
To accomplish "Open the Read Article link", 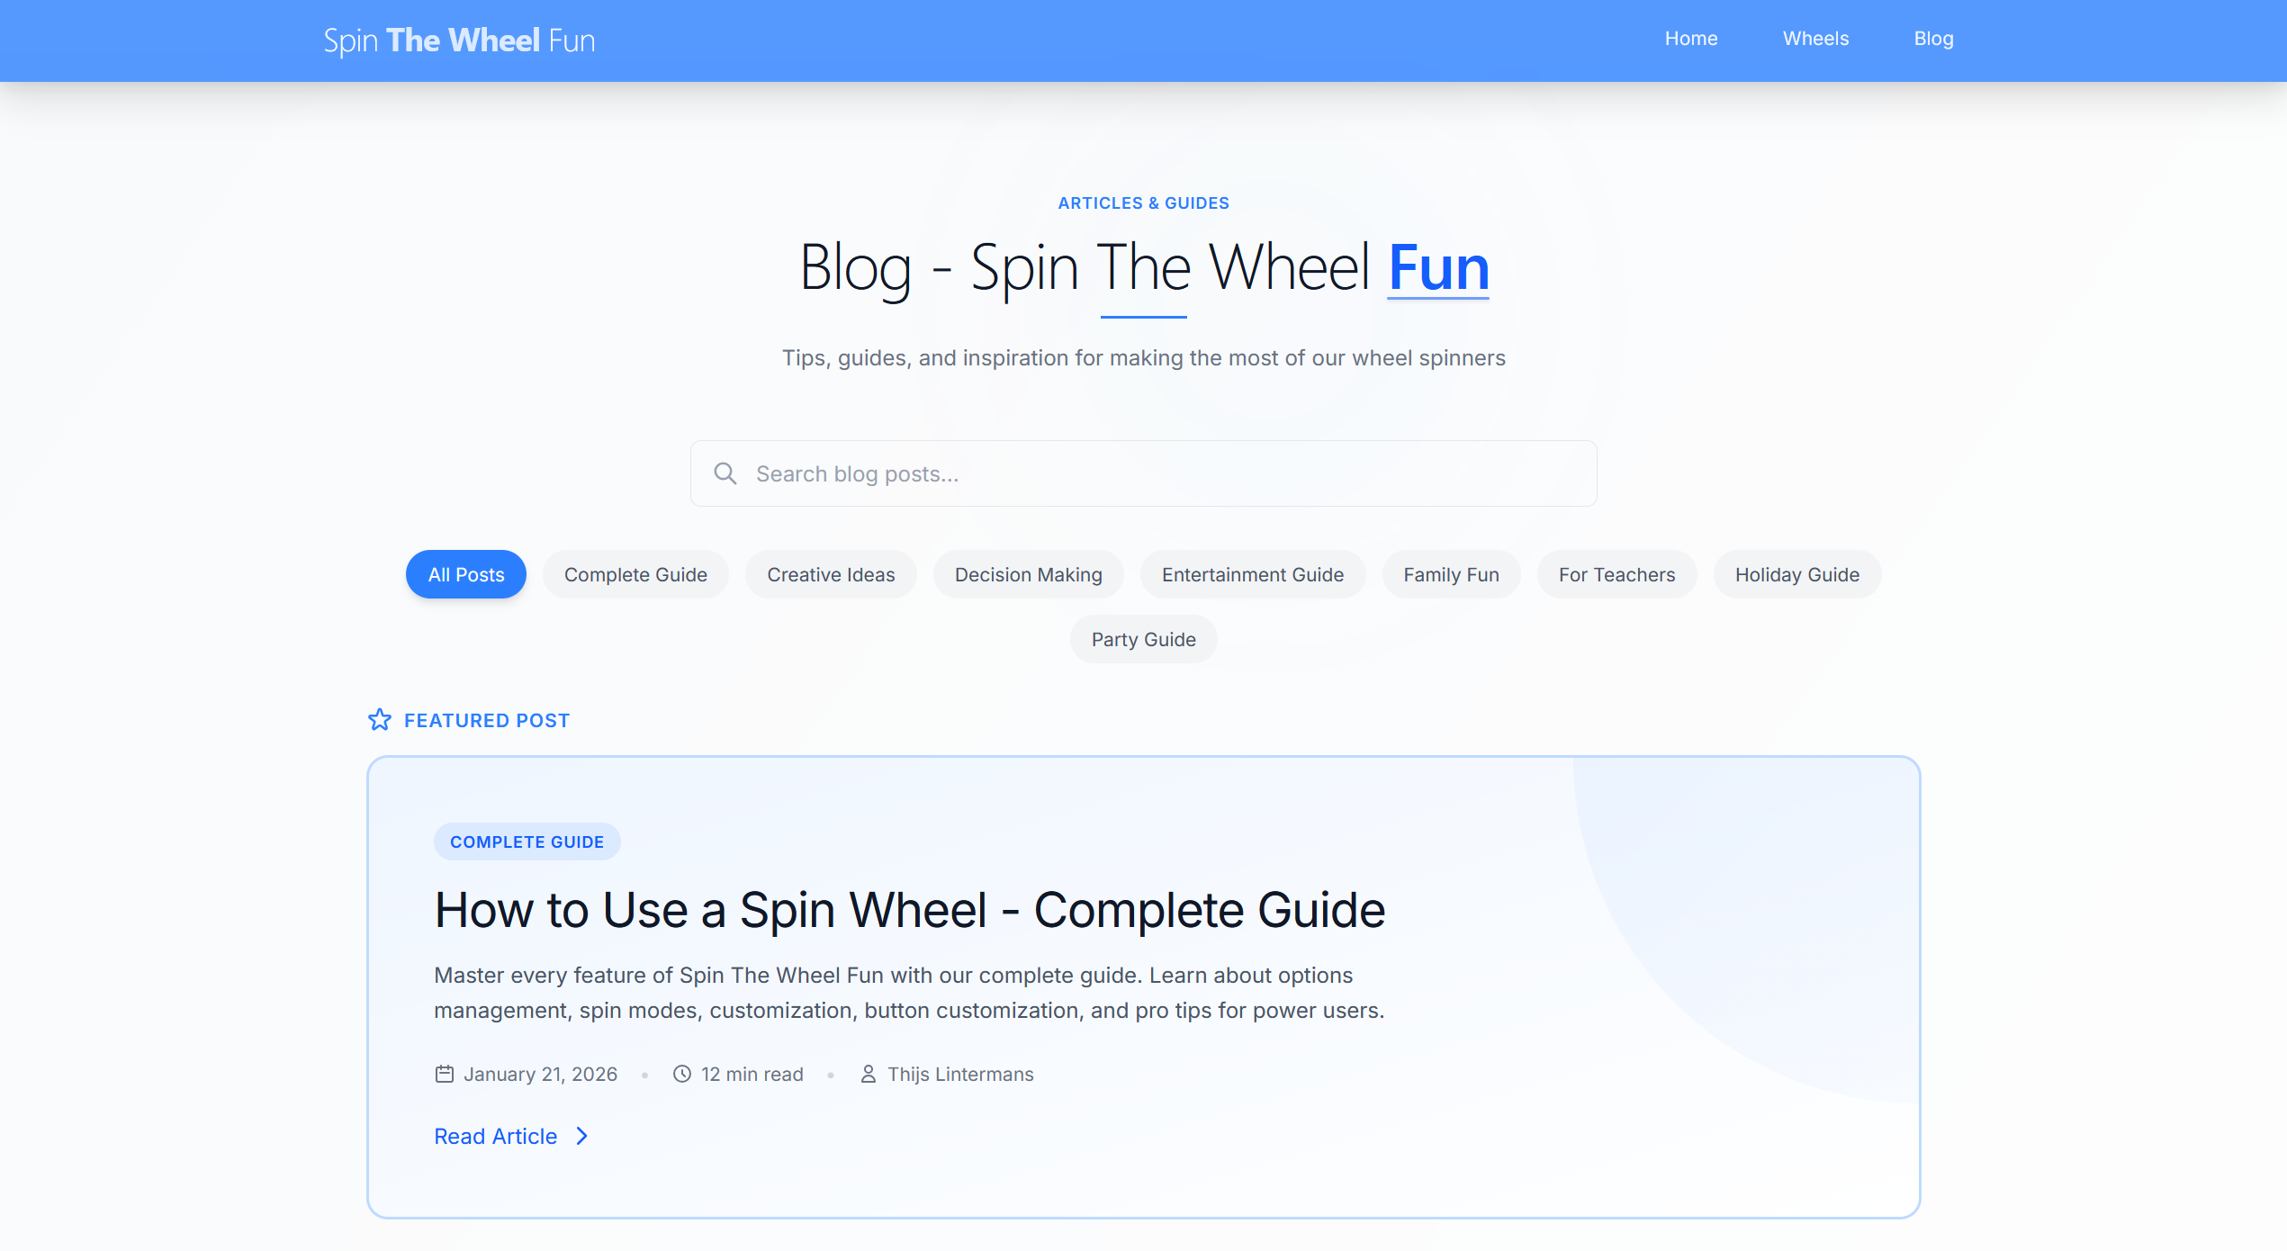I will (495, 1136).
